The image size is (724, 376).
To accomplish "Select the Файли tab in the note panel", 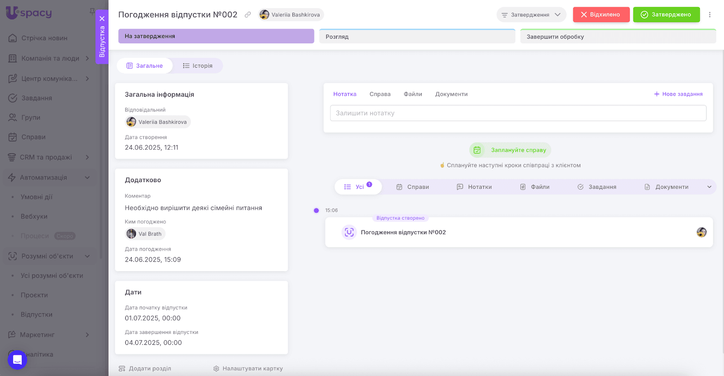I will [x=413, y=94].
